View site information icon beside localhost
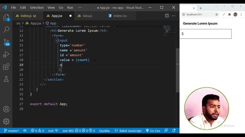 pos(184,14)
